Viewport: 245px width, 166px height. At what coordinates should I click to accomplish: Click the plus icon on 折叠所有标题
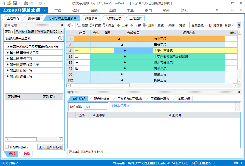pyautogui.click(x=41, y=147)
